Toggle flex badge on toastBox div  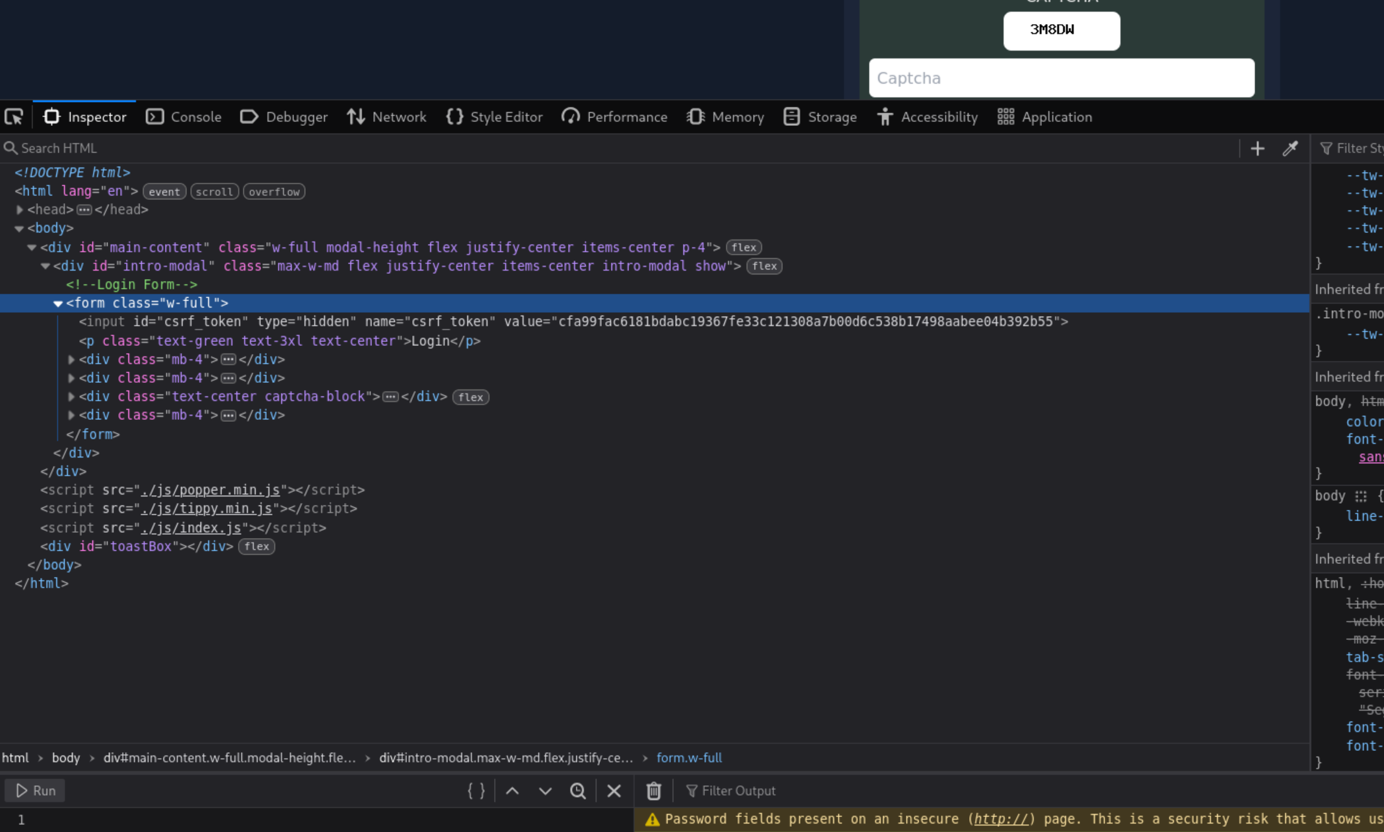click(x=256, y=546)
